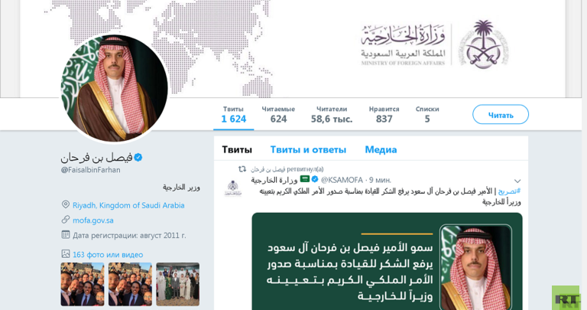Open the large circular profile photo
Image resolution: width=587 pixels, height=310 pixels.
[x=115, y=89]
